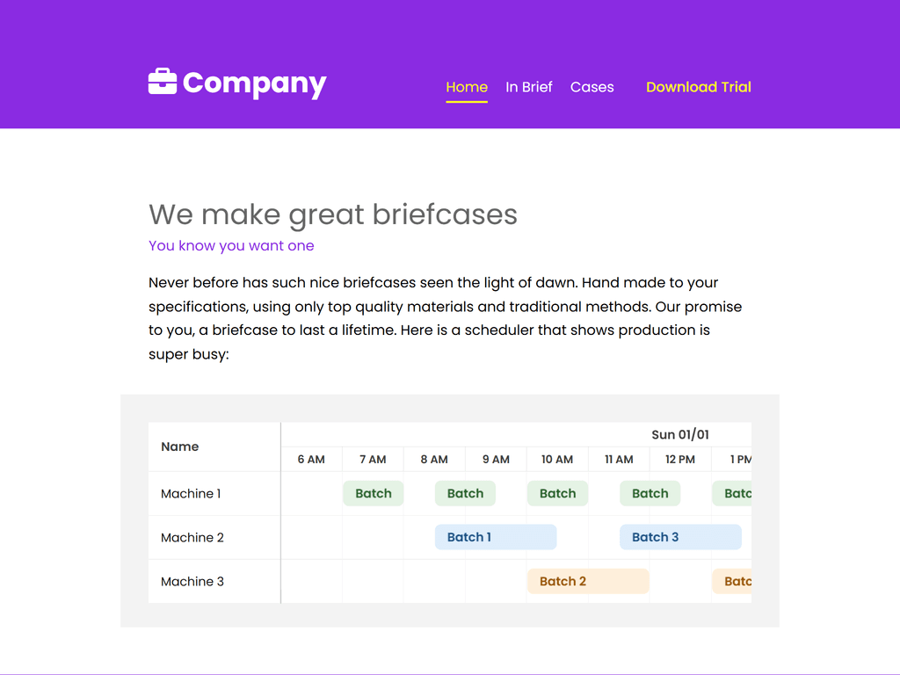The height and width of the screenshot is (675, 900).
Task: Click Machine 1's Batch starting at 10 AM
Action: 557,493
